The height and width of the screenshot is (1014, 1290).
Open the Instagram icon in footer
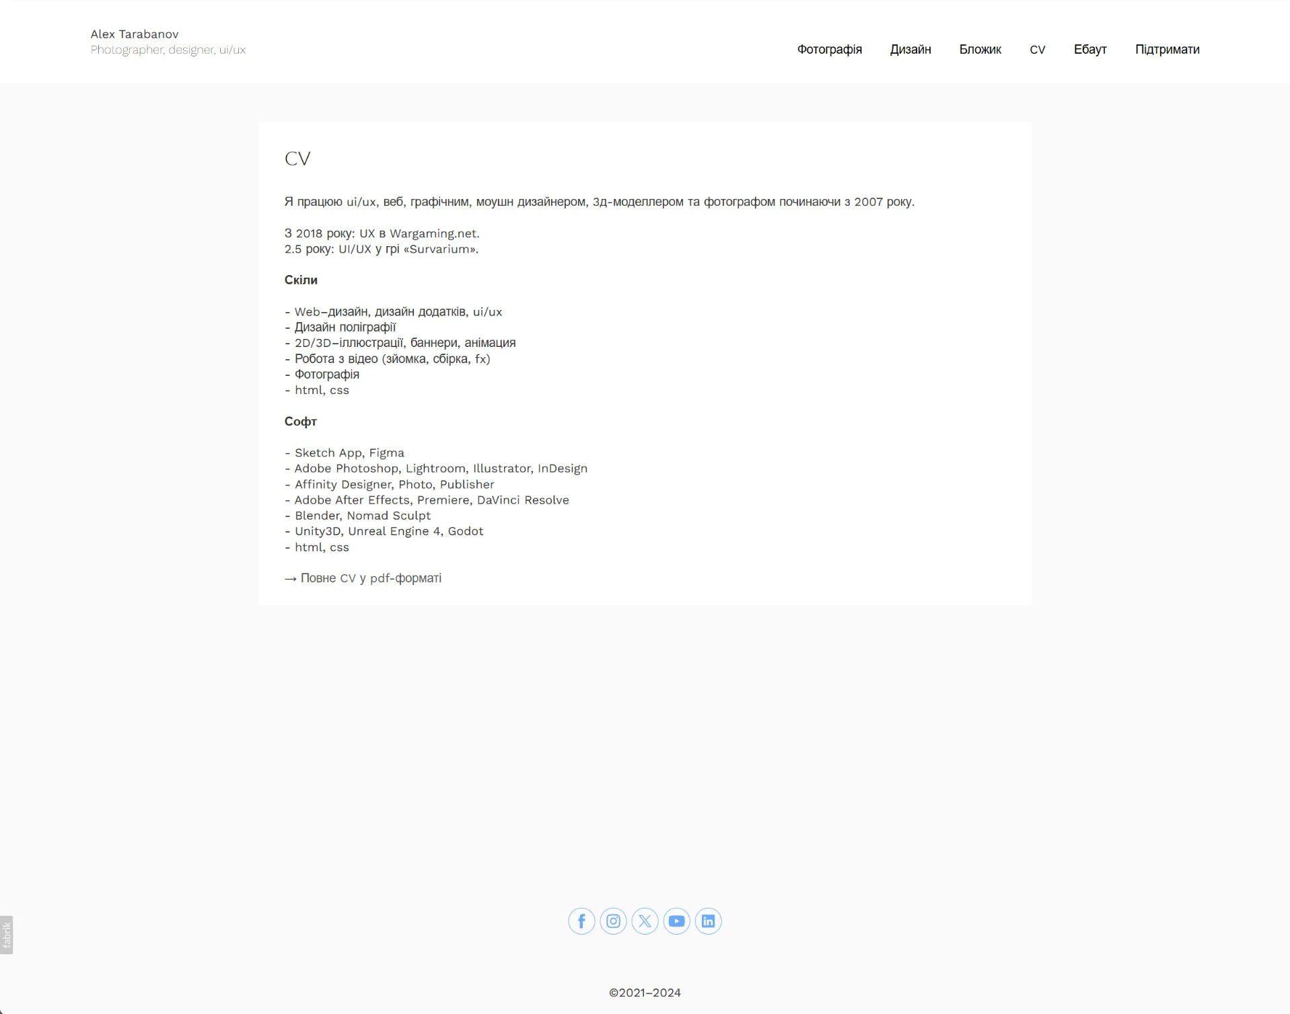click(x=613, y=921)
